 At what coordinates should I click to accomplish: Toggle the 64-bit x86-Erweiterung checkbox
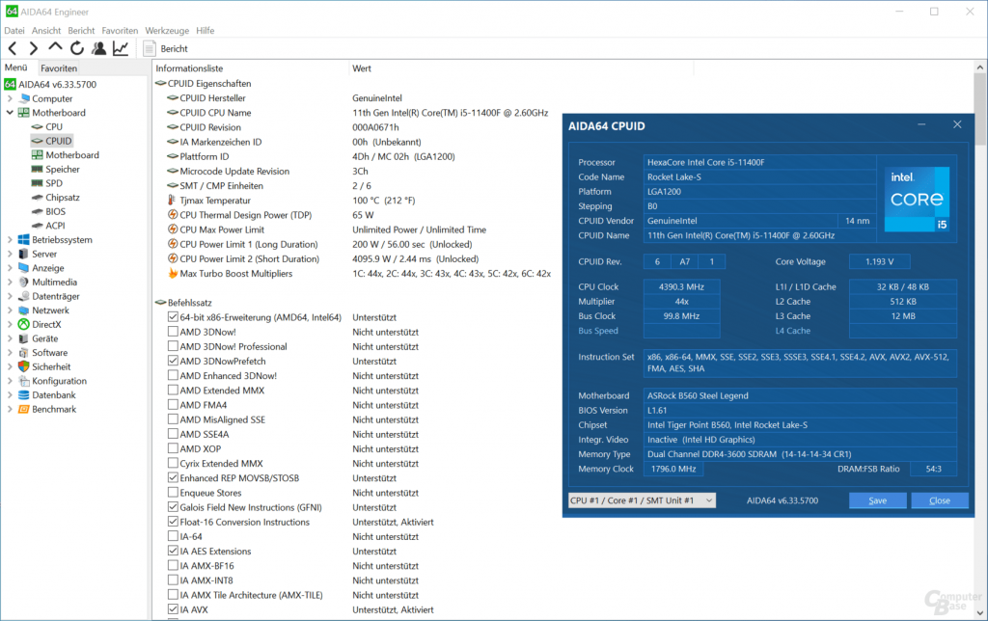[173, 317]
